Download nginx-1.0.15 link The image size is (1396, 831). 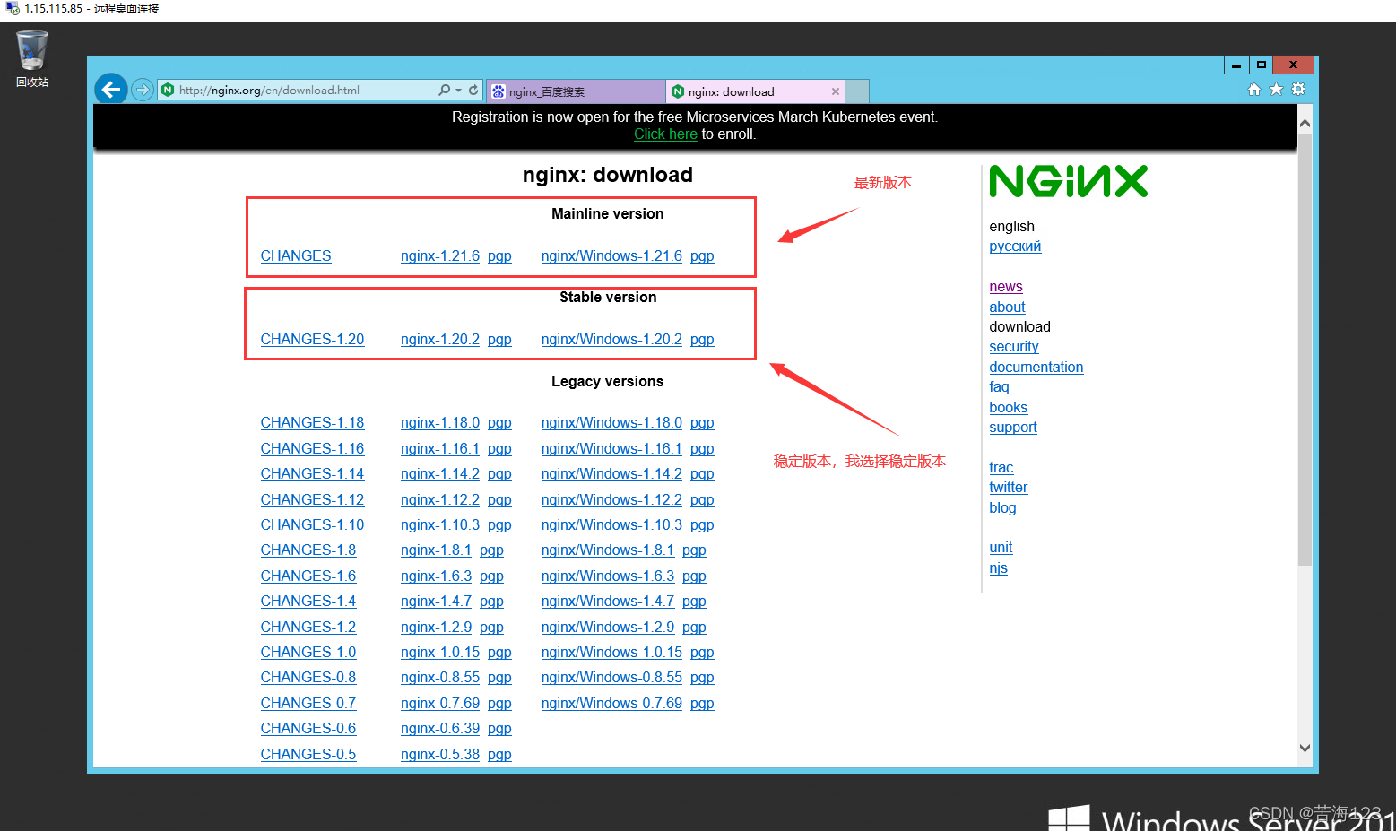point(440,652)
